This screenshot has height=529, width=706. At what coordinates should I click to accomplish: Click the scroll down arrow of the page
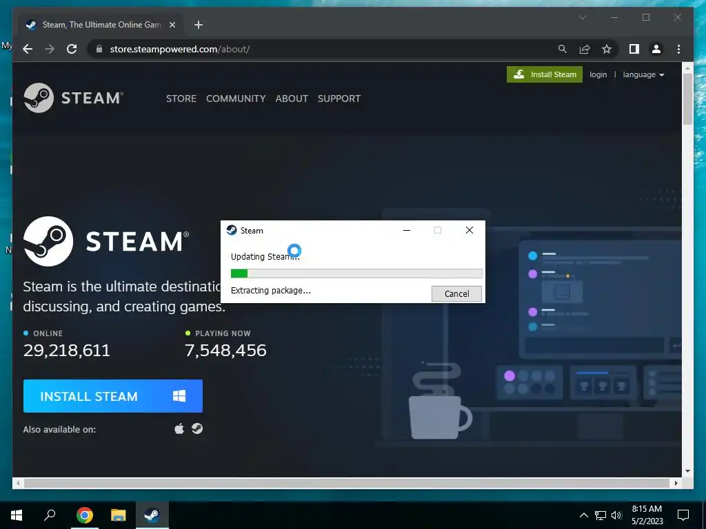[687, 471]
